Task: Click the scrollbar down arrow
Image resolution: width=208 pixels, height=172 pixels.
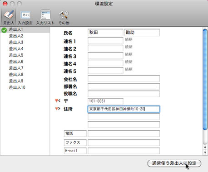Action: [x=205, y=153]
